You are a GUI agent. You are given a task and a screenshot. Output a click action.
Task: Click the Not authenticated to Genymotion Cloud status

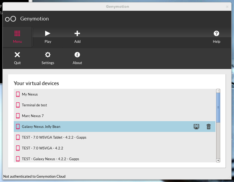(x=34, y=176)
